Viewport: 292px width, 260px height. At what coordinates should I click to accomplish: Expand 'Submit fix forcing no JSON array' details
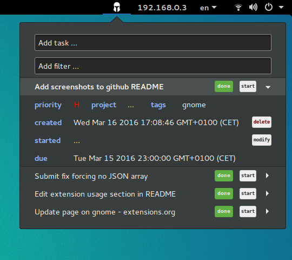coord(267,175)
